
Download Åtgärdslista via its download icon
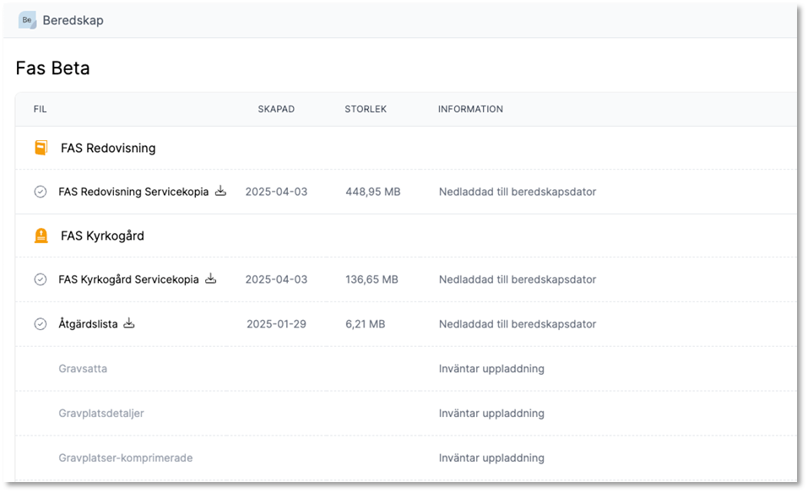pyautogui.click(x=129, y=323)
